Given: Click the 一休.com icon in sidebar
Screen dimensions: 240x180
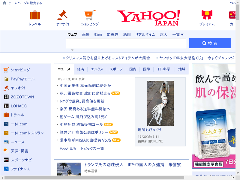Looking at the screenshot, I should pos(6,124).
